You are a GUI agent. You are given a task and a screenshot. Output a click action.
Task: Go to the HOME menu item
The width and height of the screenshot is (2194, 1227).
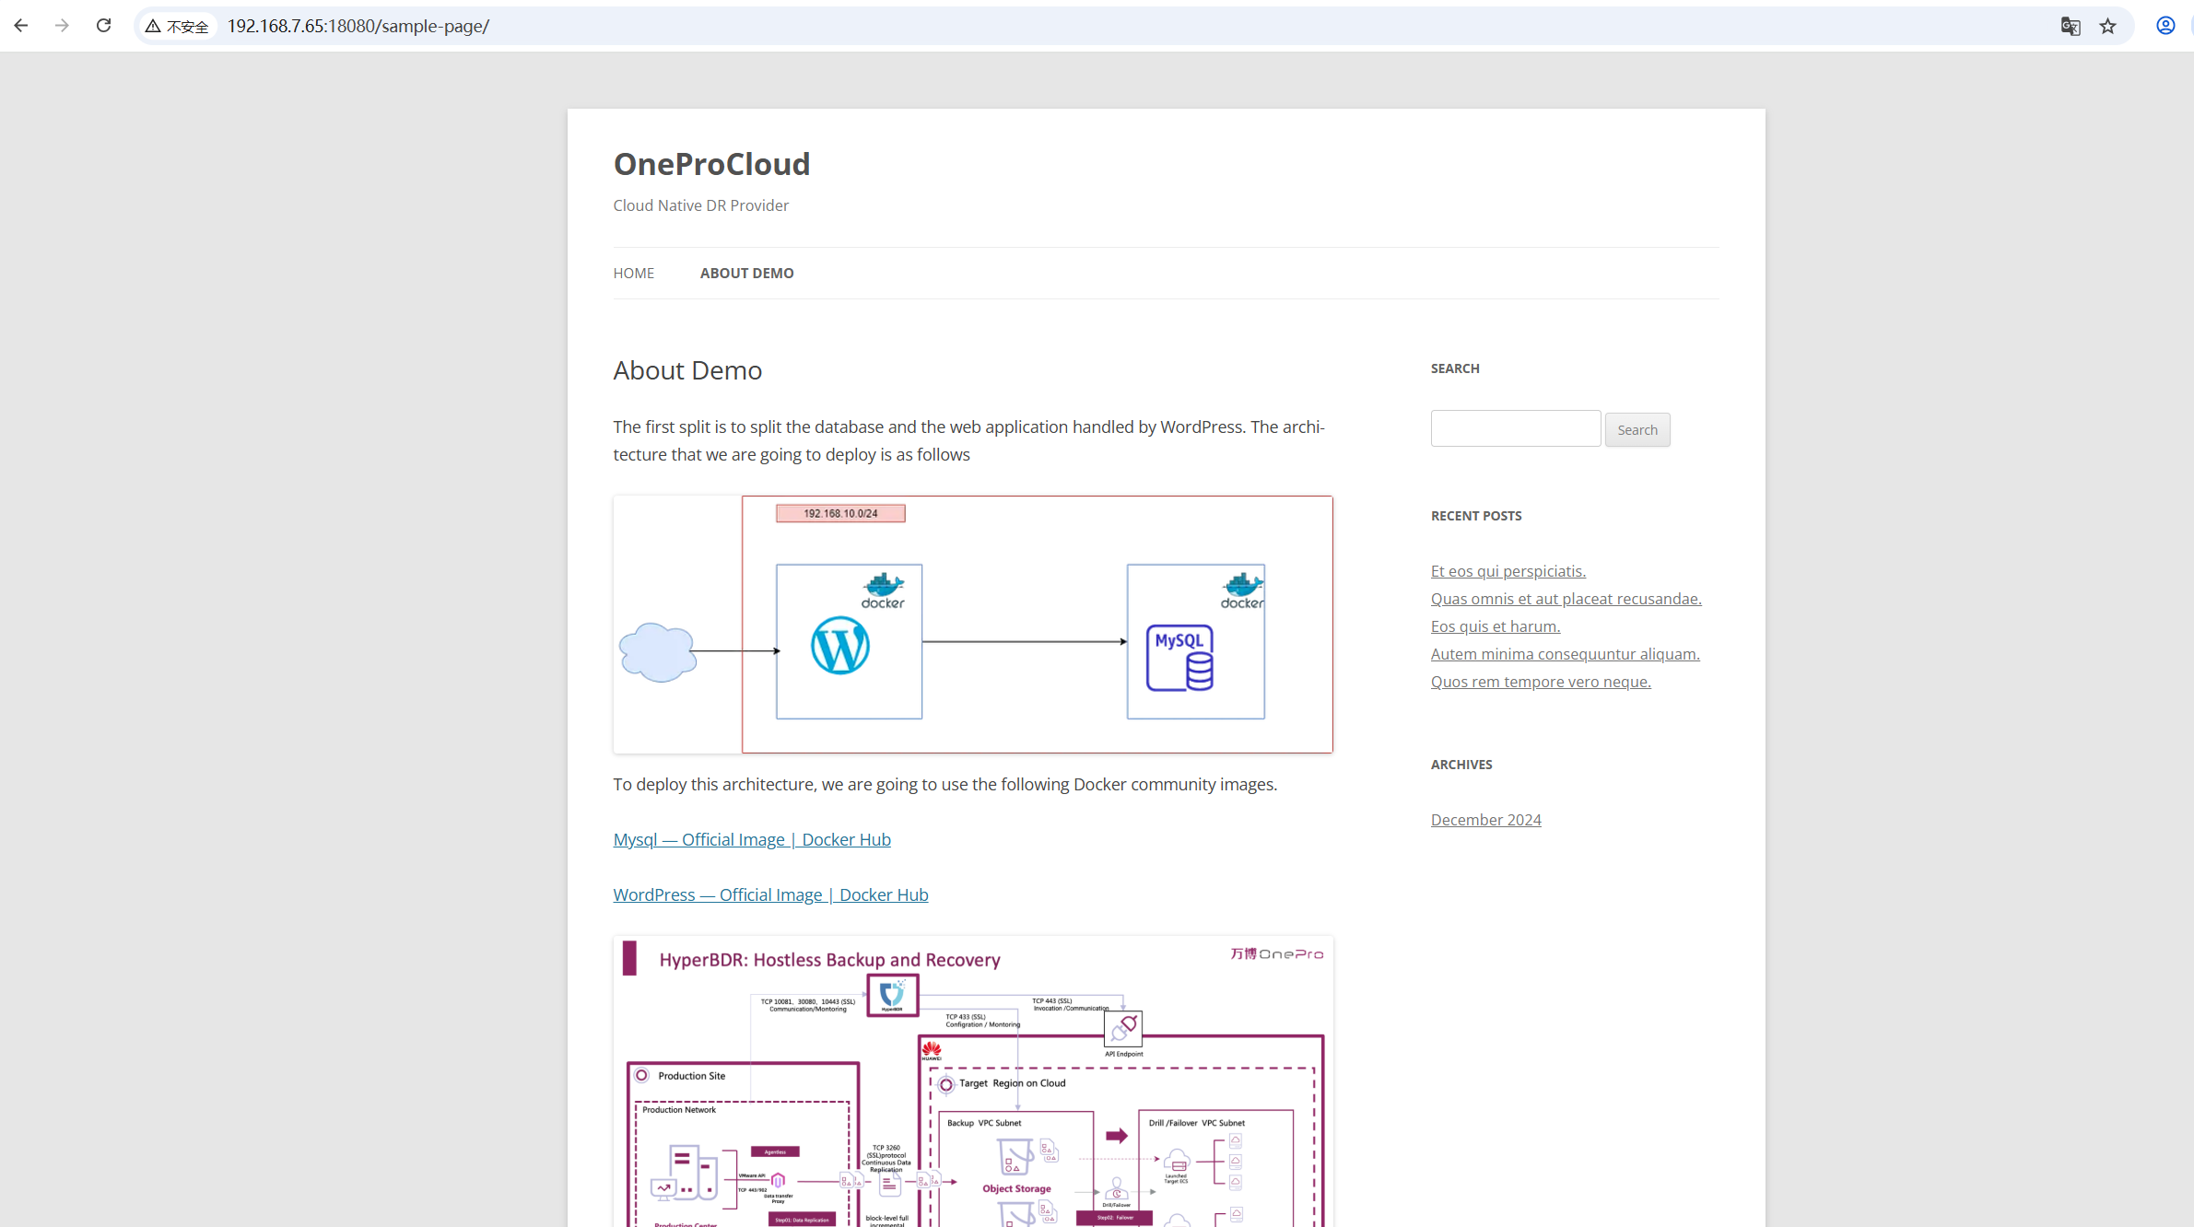coord(634,273)
